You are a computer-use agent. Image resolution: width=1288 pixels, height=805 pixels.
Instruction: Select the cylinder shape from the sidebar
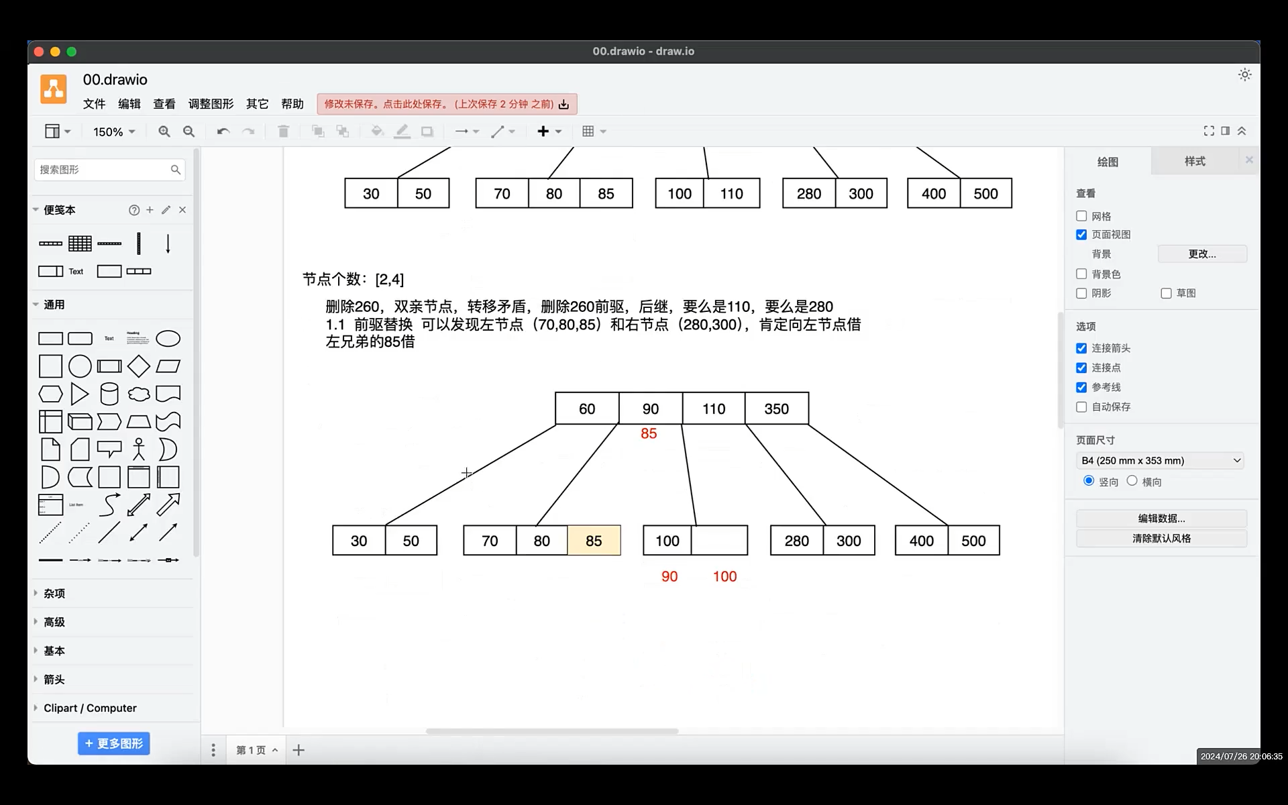tap(109, 394)
